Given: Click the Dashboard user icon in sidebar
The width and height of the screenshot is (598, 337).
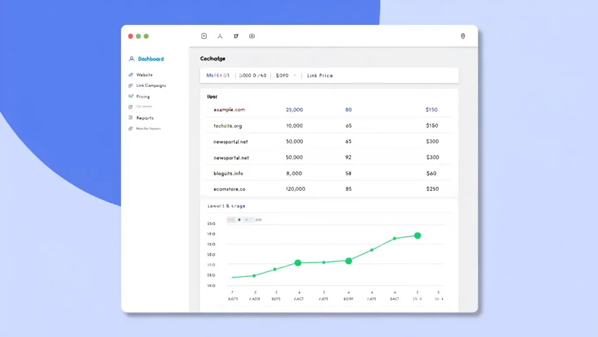Looking at the screenshot, I should click(x=131, y=59).
